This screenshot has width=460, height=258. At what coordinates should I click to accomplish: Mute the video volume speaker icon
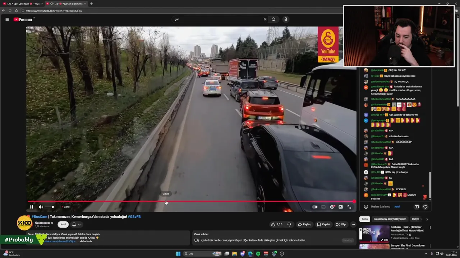point(41,207)
